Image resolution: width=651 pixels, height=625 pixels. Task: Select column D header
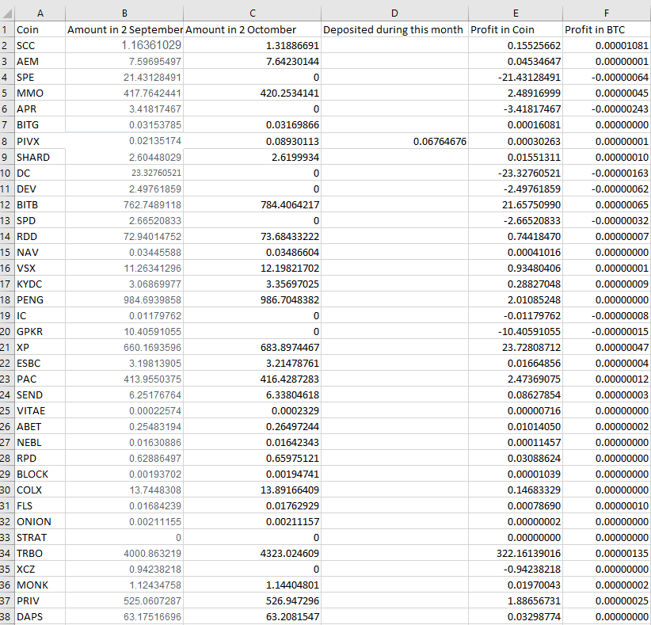coord(394,13)
